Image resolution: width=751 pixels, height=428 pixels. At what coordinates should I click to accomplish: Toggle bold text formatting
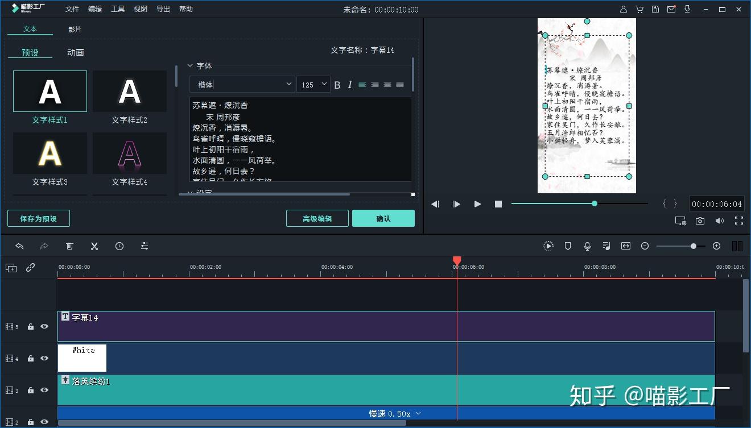(337, 85)
